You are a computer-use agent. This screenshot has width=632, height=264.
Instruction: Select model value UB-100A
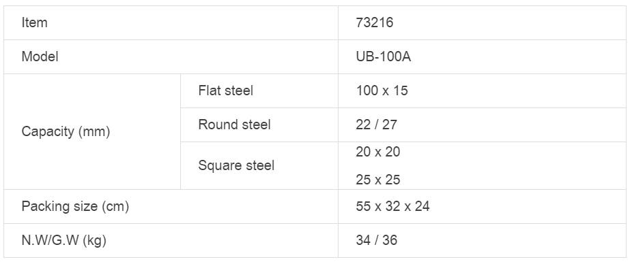[384, 56]
